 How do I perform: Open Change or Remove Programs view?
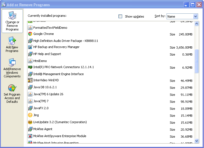click(12, 21)
